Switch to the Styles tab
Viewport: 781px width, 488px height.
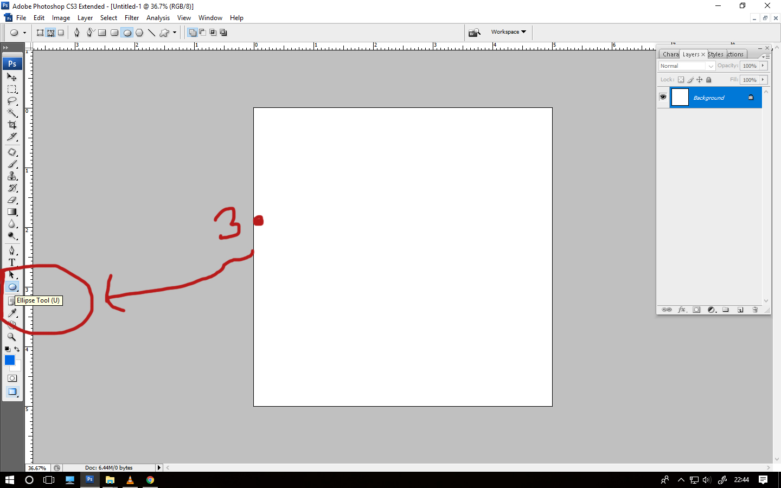tap(715, 54)
